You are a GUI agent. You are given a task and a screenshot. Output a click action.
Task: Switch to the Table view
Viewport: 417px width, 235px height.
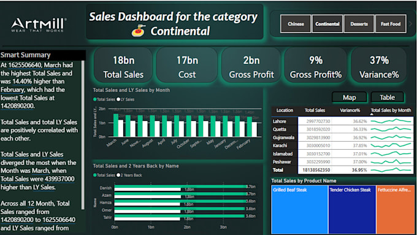point(387,98)
